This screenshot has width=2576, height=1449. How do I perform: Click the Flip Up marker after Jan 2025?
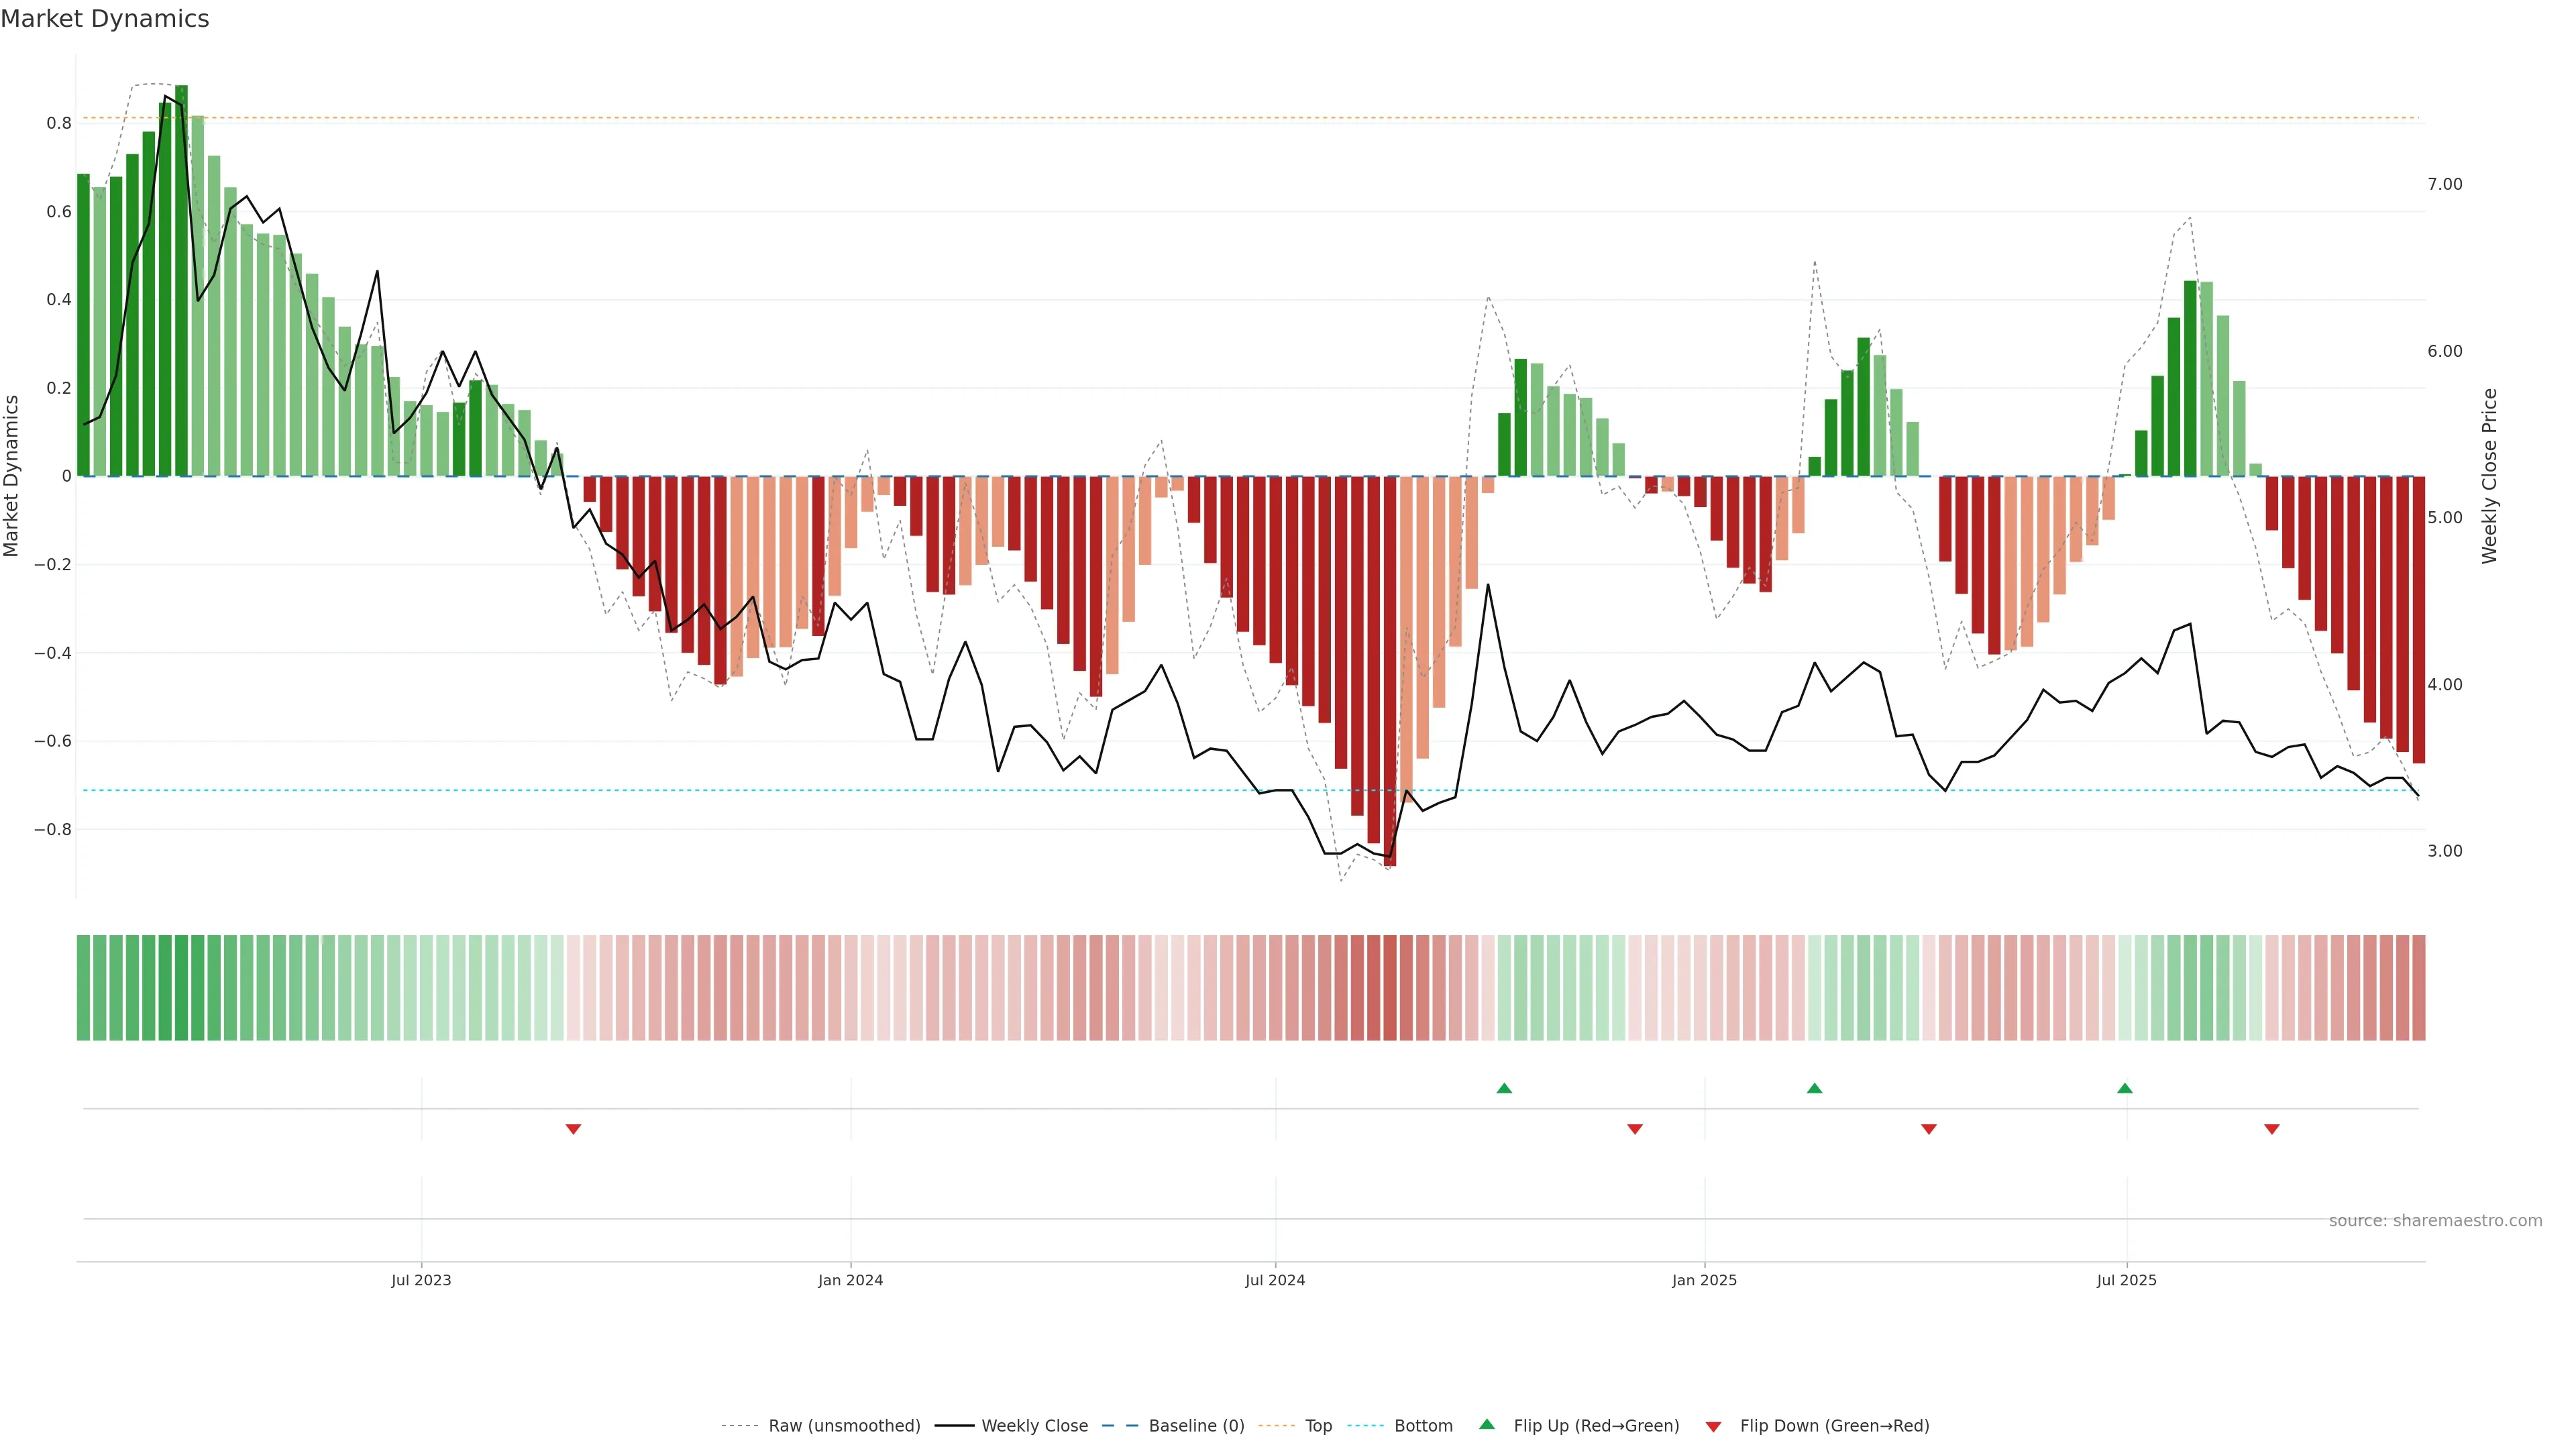1815,1088
